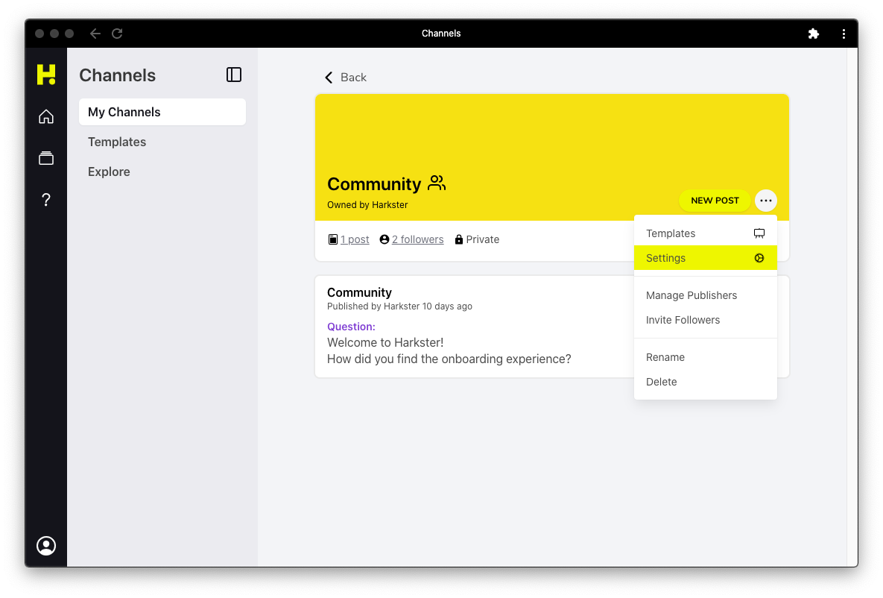Click the onboarding experience question text
This screenshot has height=598, width=883.
pos(449,359)
